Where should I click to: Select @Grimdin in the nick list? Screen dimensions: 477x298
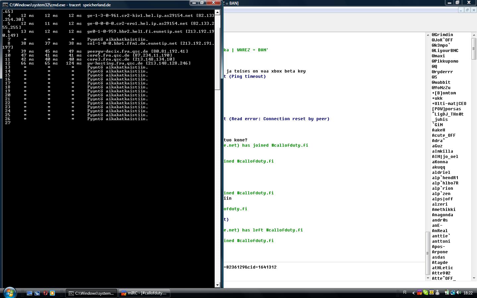(442, 35)
